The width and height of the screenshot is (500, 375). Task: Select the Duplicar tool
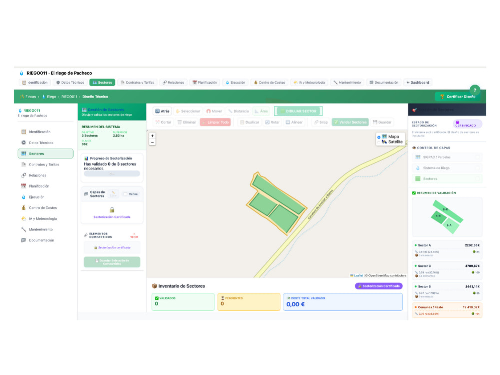tap(249, 122)
